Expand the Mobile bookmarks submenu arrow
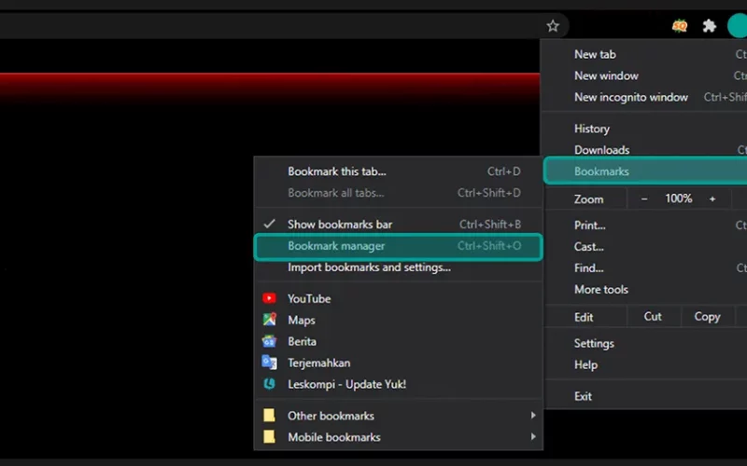The height and width of the screenshot is (466, 747). click(x=533, y=436)
